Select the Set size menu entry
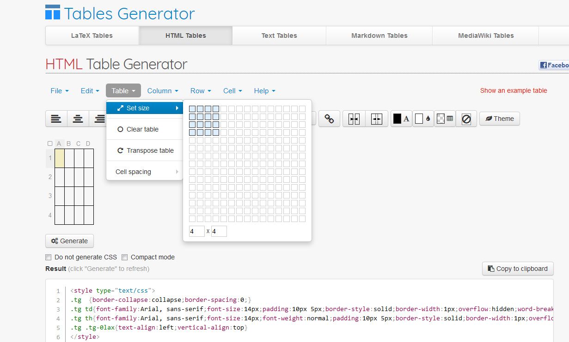569x342 pixels. tap(145, 108)
